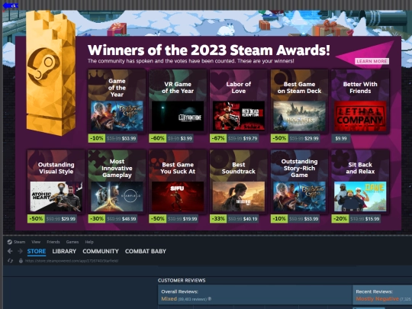Viewport: 412px width, 309px height.
Task: Click the lock icon beside the URL
Action: tap(21, 261)
